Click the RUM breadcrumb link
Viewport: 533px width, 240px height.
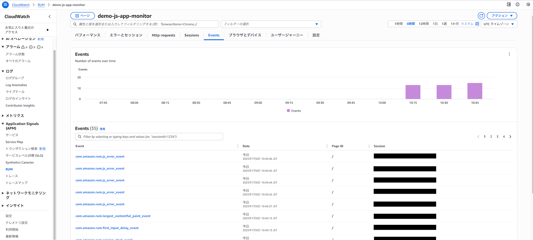pos(41,5)
